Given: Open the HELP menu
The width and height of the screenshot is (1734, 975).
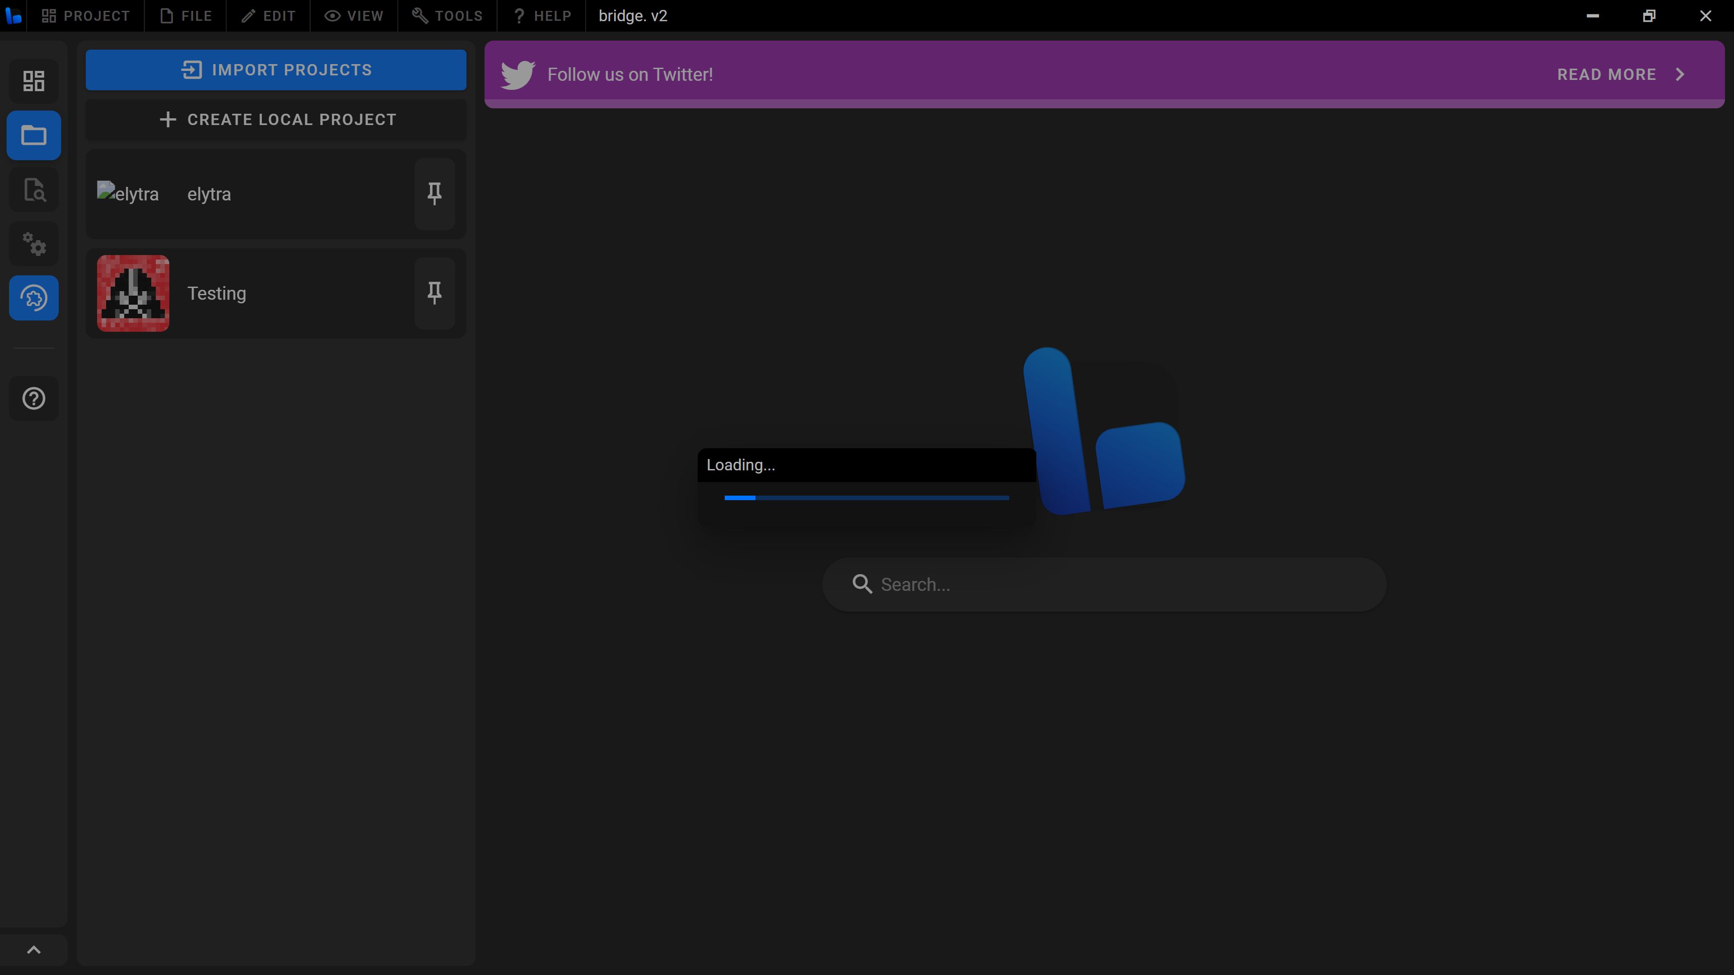Looking at the screenshot, I should (x=542, y=15).
